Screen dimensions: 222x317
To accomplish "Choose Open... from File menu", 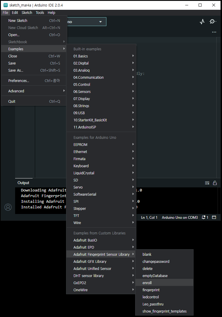I will (34, 35).
